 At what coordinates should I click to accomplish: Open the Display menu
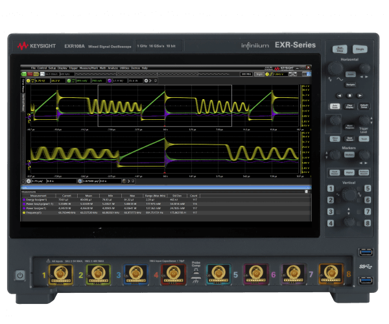coord(62,68)
